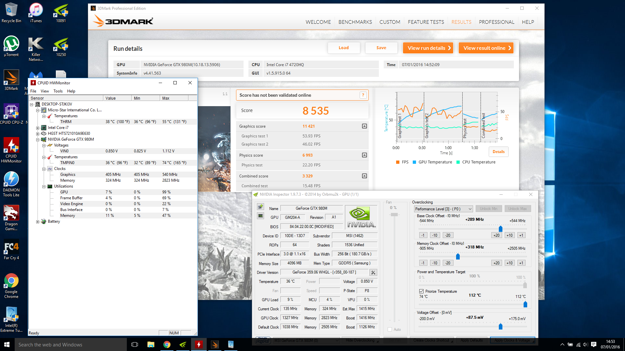This screenshot has width=625, height=351.
Task: Toggle the Priorize Temperature checkbox
Action: (x=421, y=291)
